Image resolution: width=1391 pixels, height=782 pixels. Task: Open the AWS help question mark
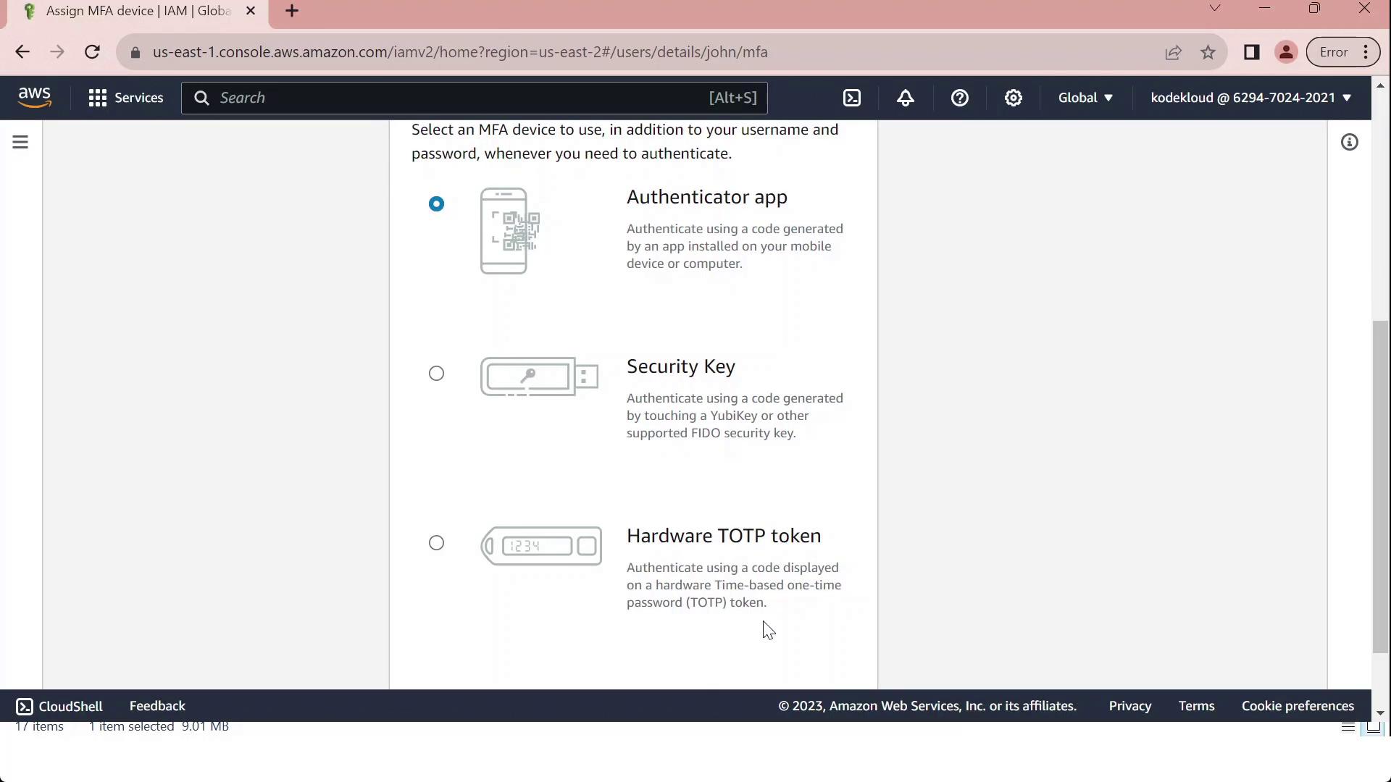point(959,98)
